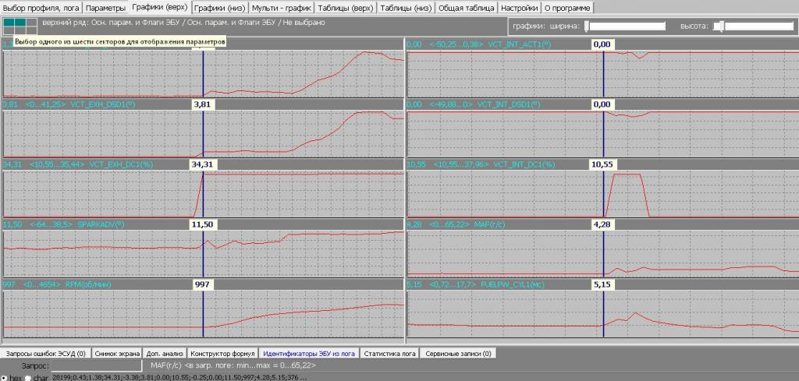Screen dimensions: 799x381
Task: Click the raw log data line starting 28199
Action: click(x=179, y=377)
